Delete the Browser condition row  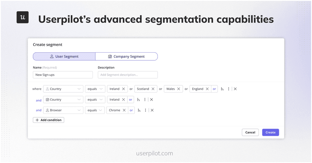click(x=152, y=110)
